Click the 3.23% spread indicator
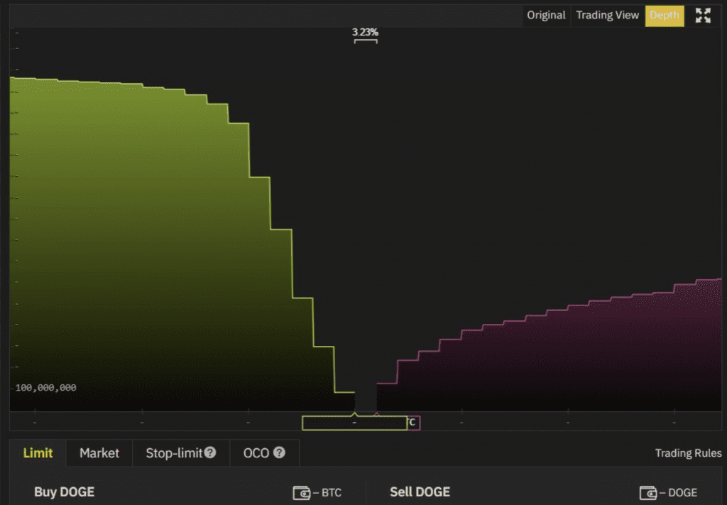This screenshot has width=727, height=505. (x=365, y=33)
